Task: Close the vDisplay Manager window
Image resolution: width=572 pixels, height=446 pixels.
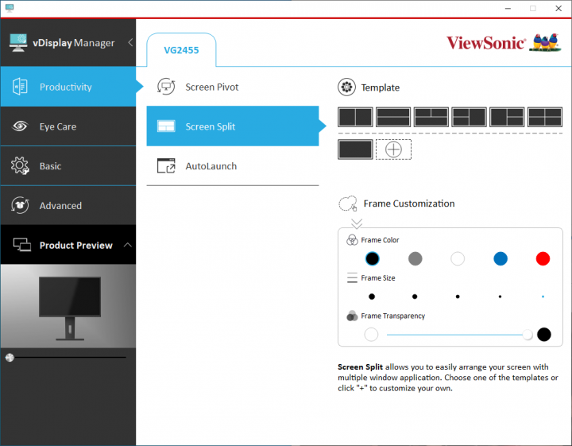Action: [558, 8]
